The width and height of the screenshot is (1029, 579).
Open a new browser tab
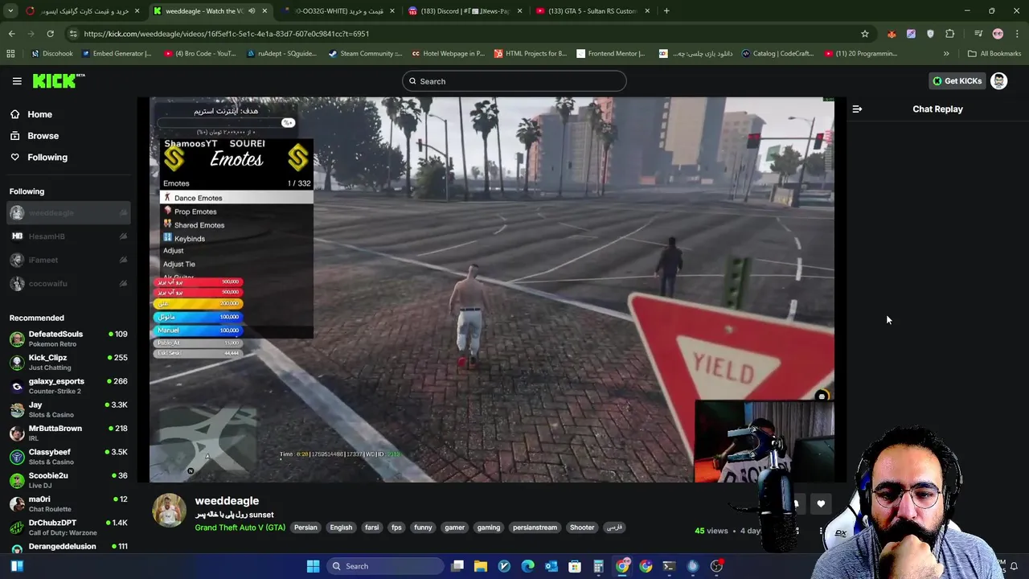pos(666,11)
